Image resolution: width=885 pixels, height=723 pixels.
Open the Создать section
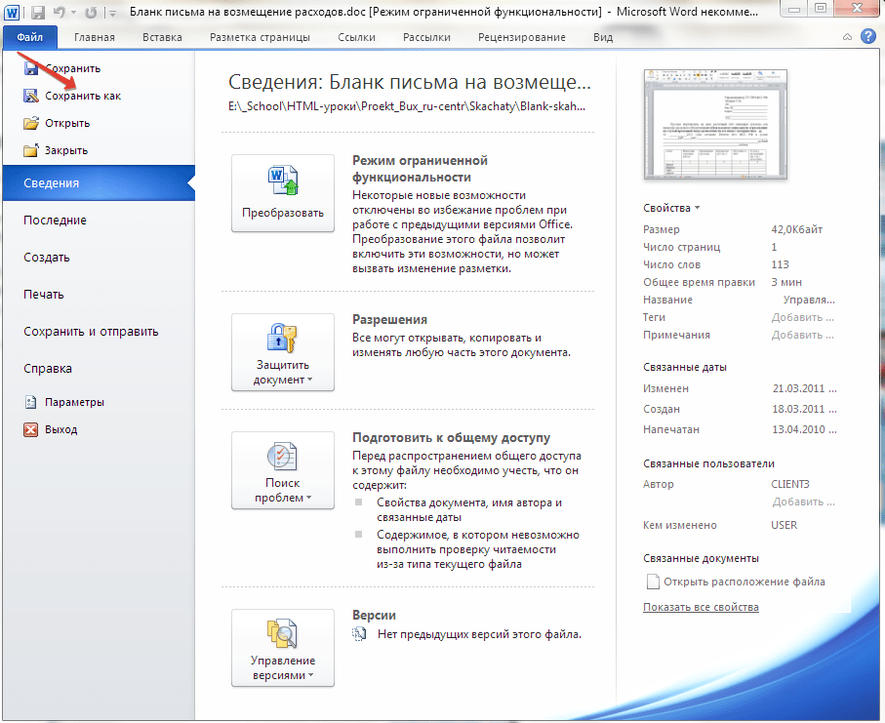pos(46,258)
